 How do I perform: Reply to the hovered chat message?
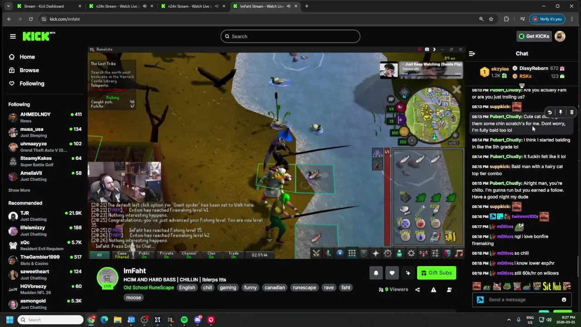click(x=550, y=112)
